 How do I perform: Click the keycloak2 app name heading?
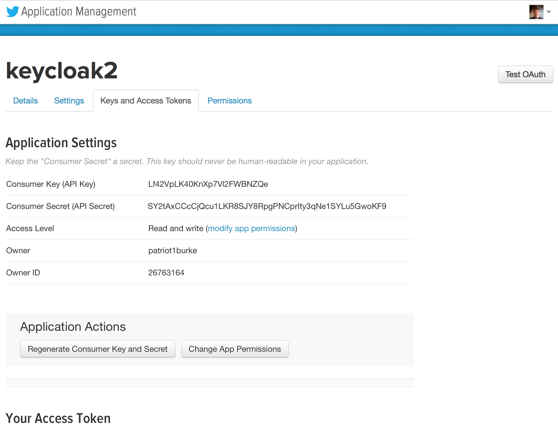point(62,71)
